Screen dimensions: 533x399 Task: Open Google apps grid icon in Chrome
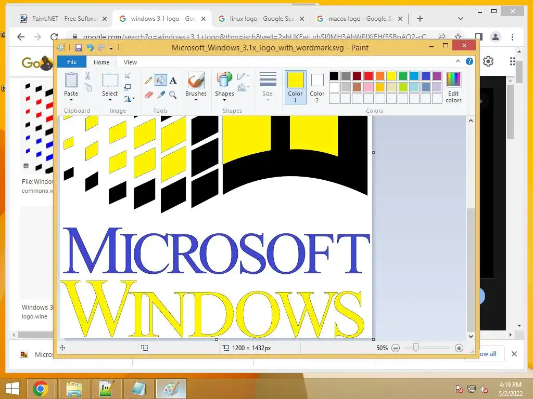(x=512, y=61)
